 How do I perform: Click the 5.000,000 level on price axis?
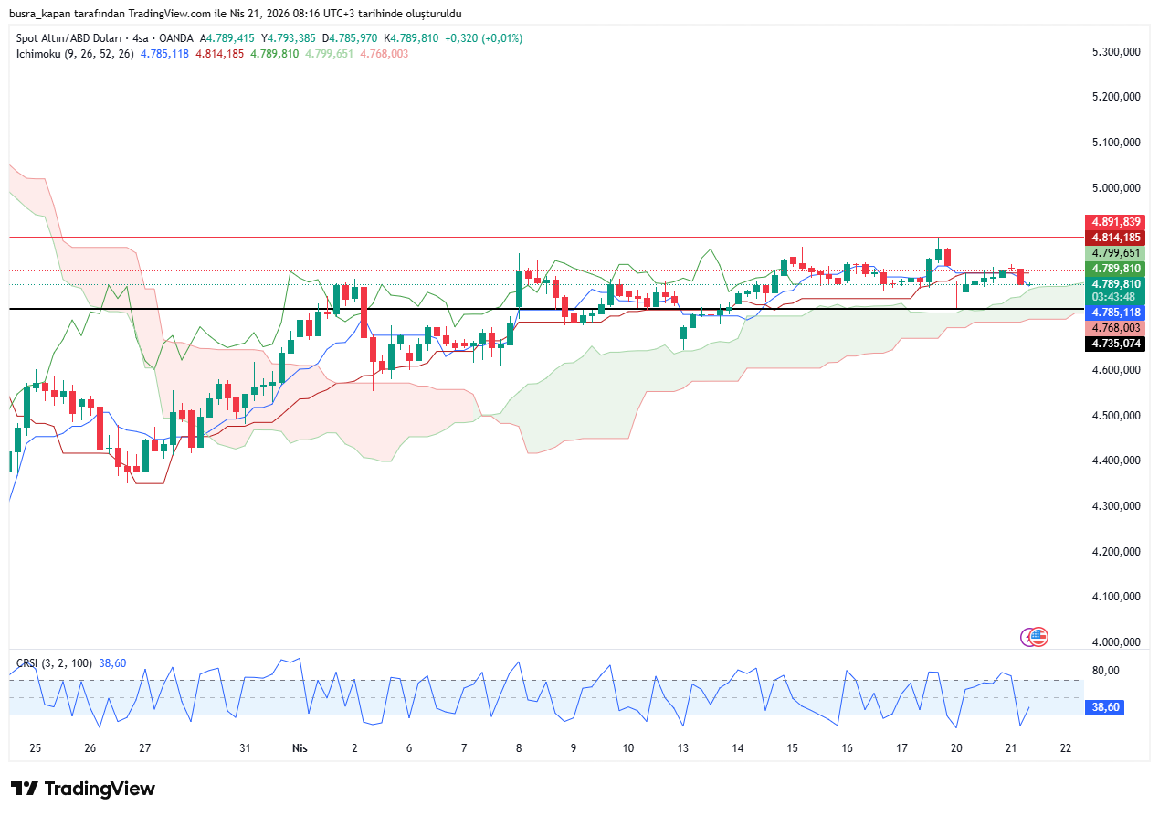[x=1116, y=188]
